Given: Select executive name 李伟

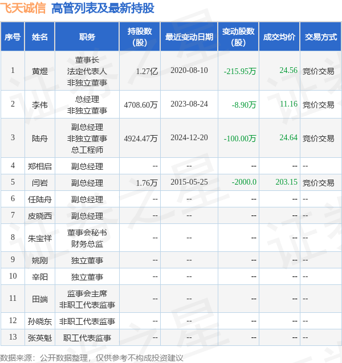Looking at the screenshot, I should pos(40,104).
